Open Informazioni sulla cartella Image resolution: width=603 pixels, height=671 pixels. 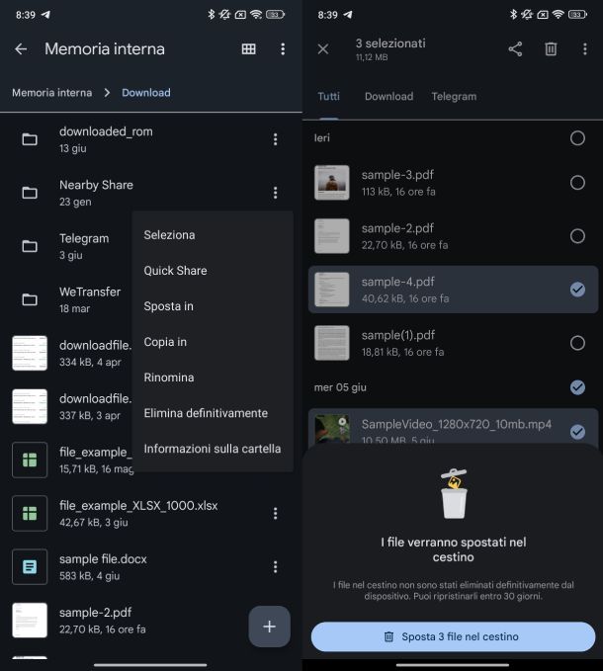(213, 449)
